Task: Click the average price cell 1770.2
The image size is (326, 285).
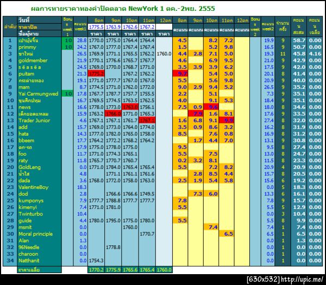Action: (x=96, y=270)
